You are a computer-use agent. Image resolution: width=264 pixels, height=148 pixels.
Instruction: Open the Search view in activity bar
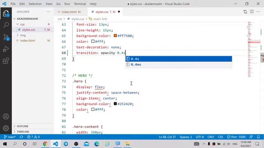point(6,25)
